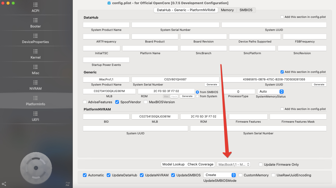Screen dimensions: 336x188
Task: Open the ACPI section in the sidebar
Action: [35, 8]
